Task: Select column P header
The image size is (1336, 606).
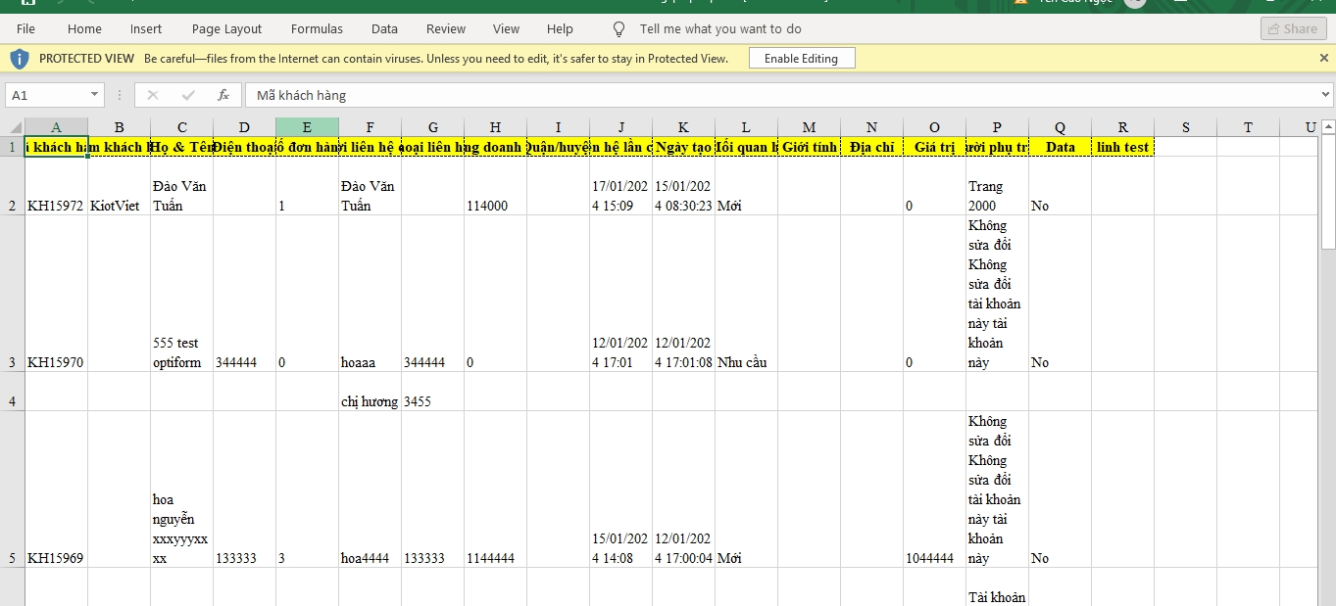Action: coord(997,127)
